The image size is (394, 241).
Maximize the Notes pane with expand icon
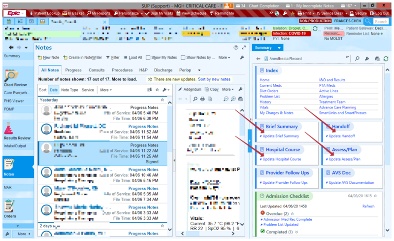(x=244, y=47)
